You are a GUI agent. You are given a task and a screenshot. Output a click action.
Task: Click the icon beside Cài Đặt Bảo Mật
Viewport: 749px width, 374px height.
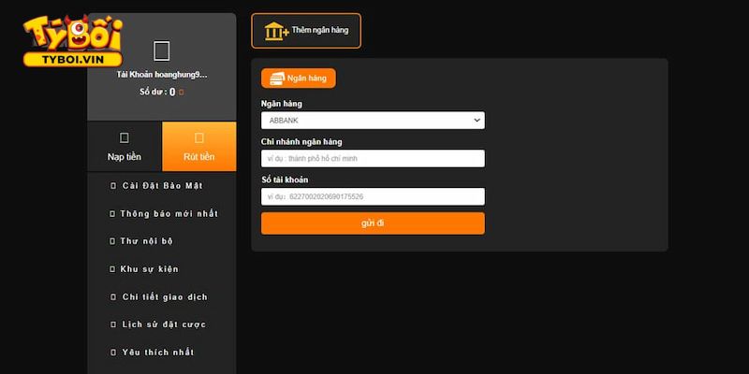[111, 185]
